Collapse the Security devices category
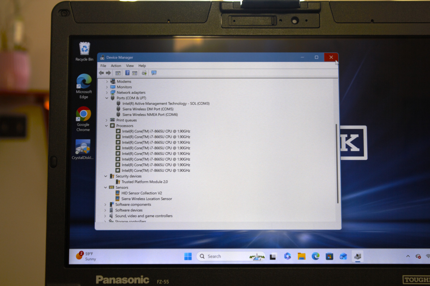The height and width of the screenshot is (286, 430). [106, 176]
